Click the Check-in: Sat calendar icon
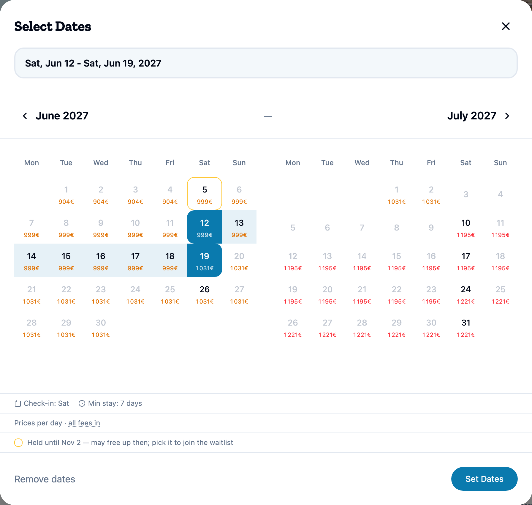 [18, 403]
